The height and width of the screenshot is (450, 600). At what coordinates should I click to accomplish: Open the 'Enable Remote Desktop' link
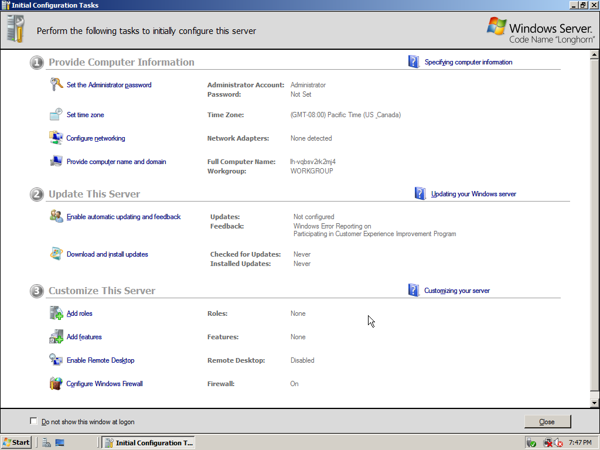click(x=100, y=360)
